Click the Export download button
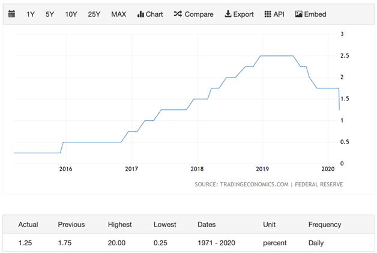Screen dimensions: 377x253 coord(239,14)
